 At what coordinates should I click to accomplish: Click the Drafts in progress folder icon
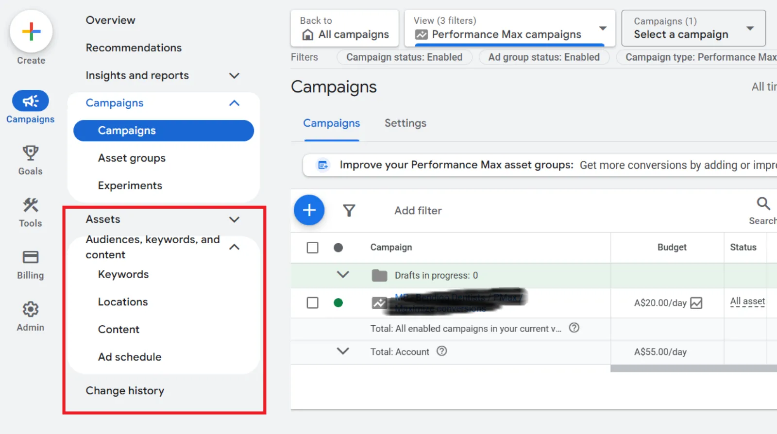(x=379, y=275)
